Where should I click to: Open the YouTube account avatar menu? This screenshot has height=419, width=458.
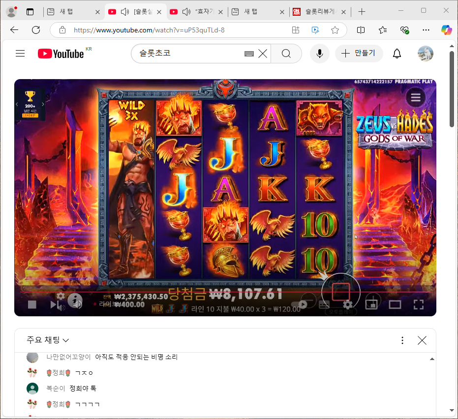[x=426, y=54]
